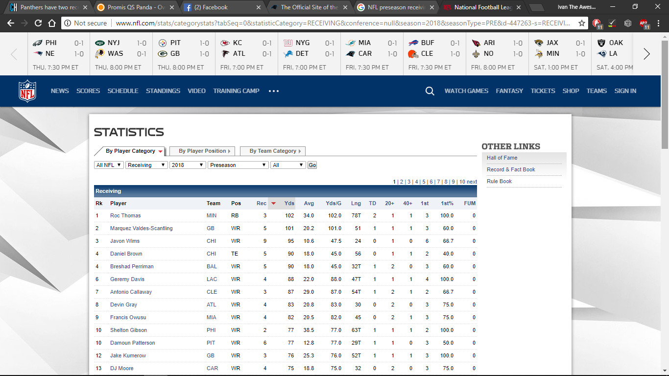Open the NYG vs DET game score
This screenshot has height=376, width=669.
309,54
